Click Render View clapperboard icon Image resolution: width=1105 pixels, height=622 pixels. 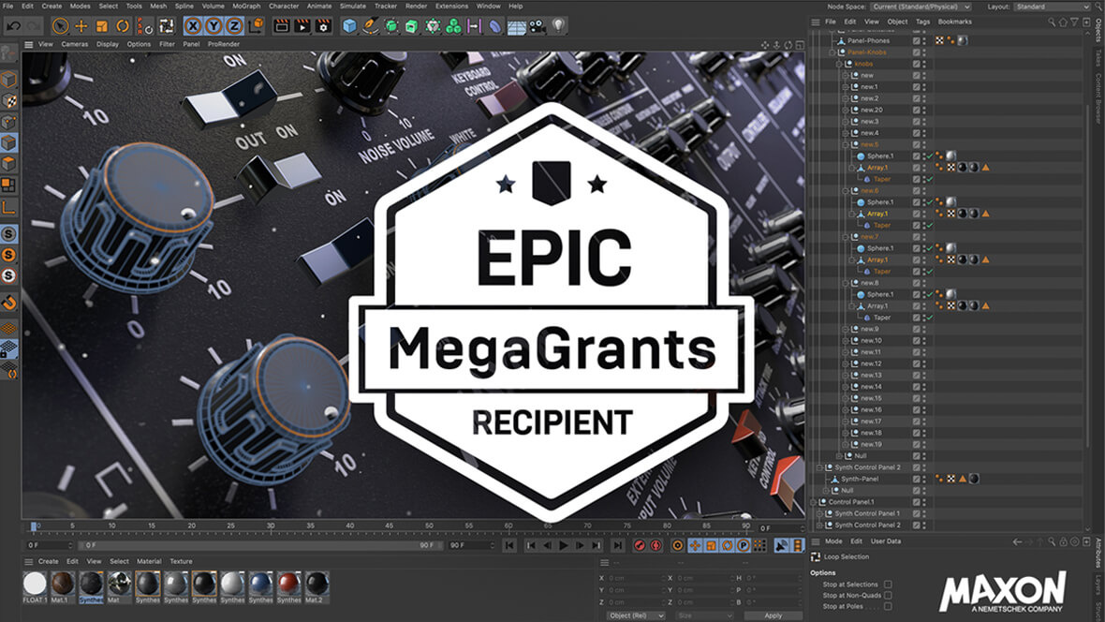click(x=281, y=26)
